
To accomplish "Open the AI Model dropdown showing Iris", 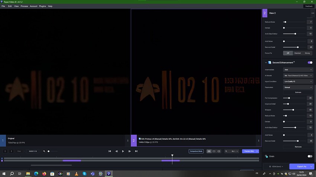I will [x=298, y=76].
